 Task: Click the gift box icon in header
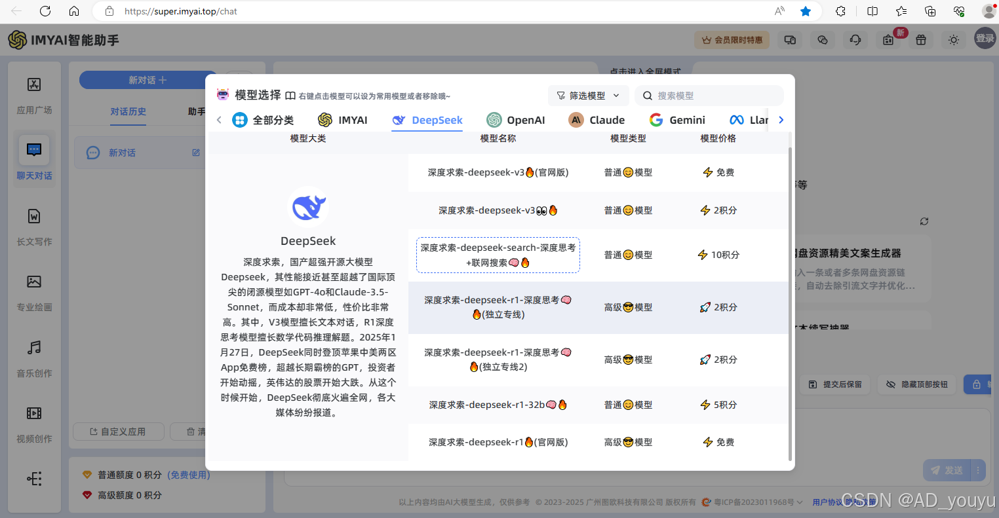pos(921,40)
